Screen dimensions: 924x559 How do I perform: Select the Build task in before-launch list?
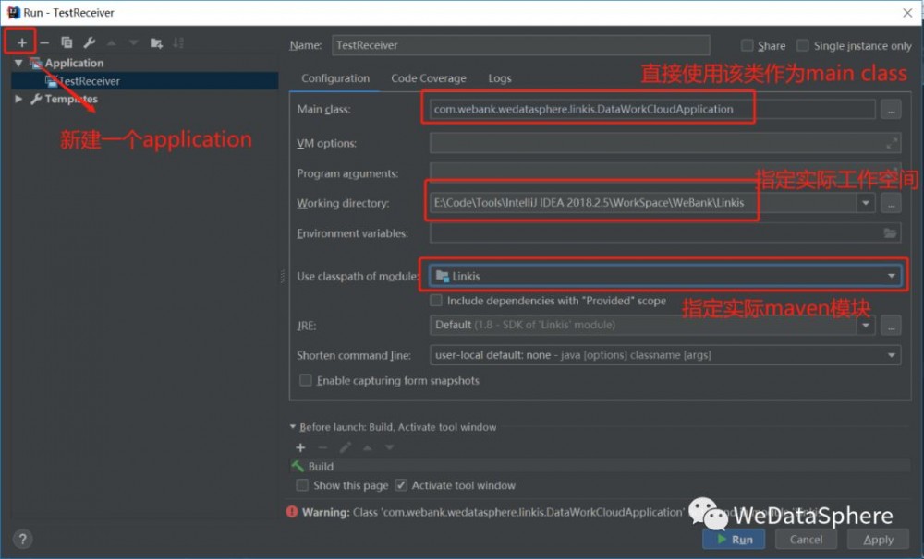click(x=600, y=467)
